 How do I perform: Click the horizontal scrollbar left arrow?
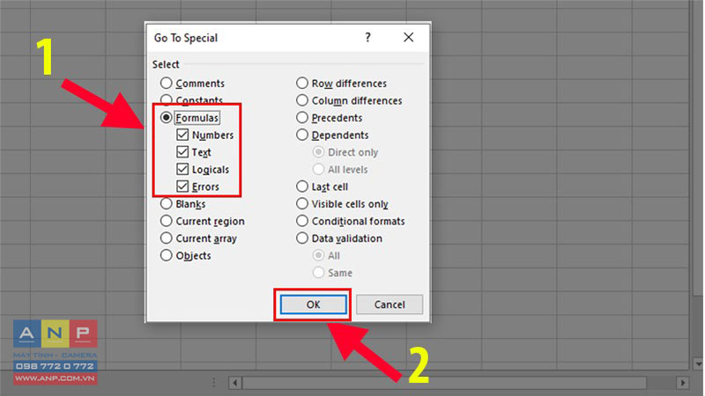pos(234,383)
